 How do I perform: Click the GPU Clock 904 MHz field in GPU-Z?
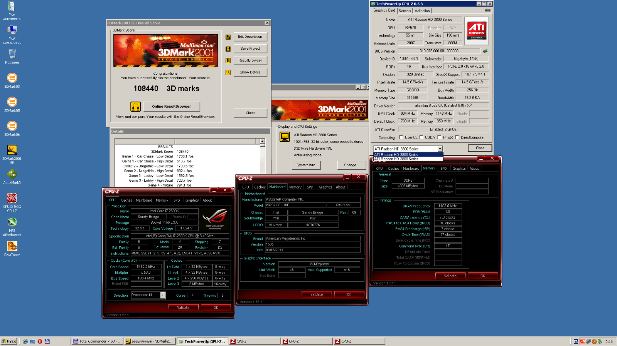(x=408, y=114)
